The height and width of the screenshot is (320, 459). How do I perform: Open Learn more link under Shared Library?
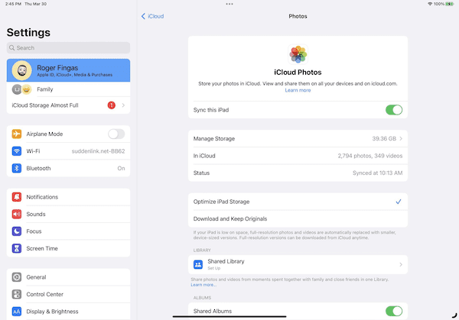pyautogui.click(x=203, y=285)
